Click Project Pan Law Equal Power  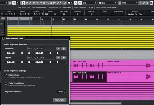[x=112, y=7]
